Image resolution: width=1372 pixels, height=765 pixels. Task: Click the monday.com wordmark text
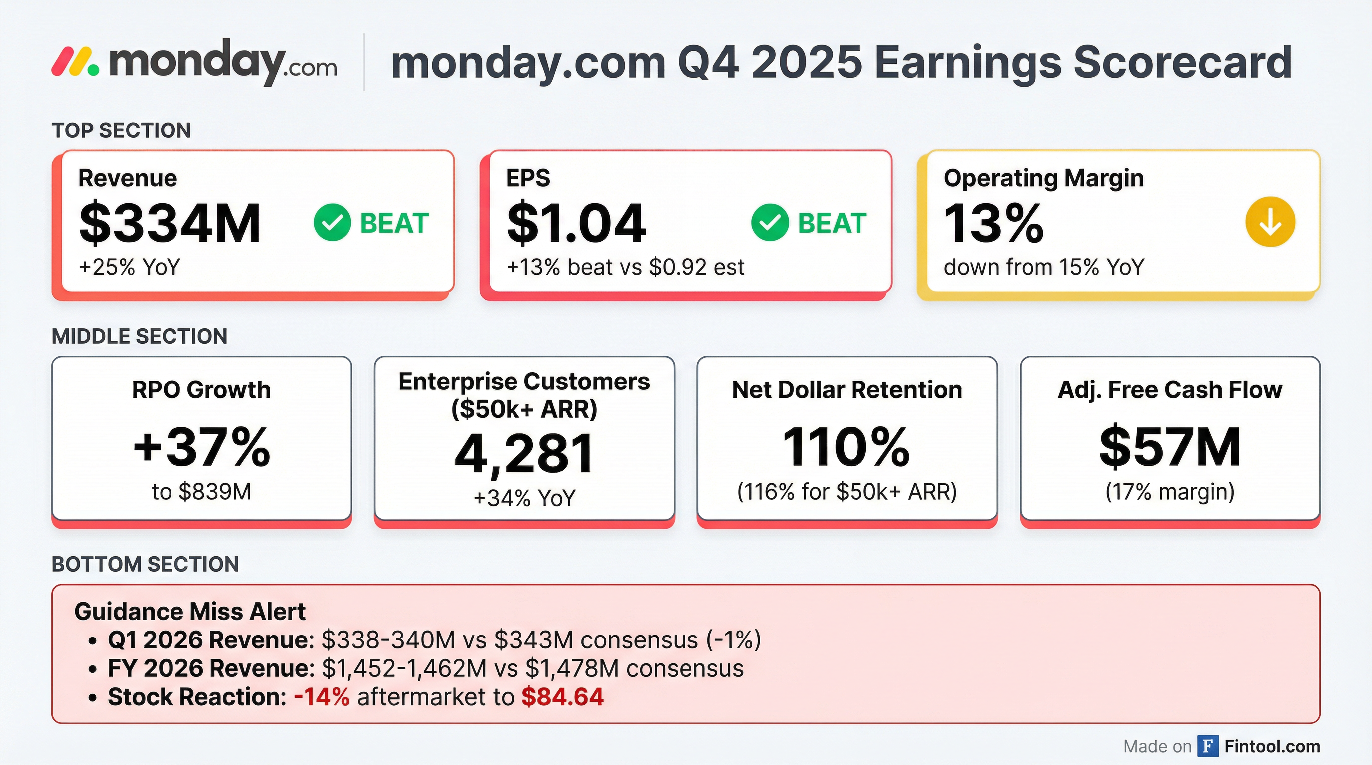tap(223, 62)
